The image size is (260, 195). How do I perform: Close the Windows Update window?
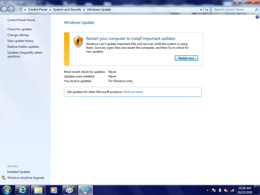click(x=253, y=2)
